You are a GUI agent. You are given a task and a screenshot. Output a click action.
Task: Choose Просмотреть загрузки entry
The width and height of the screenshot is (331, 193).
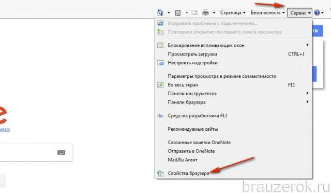click(233, 54)
